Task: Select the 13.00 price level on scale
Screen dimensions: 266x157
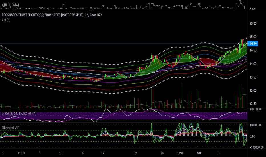Action: (x=253, y=90)
